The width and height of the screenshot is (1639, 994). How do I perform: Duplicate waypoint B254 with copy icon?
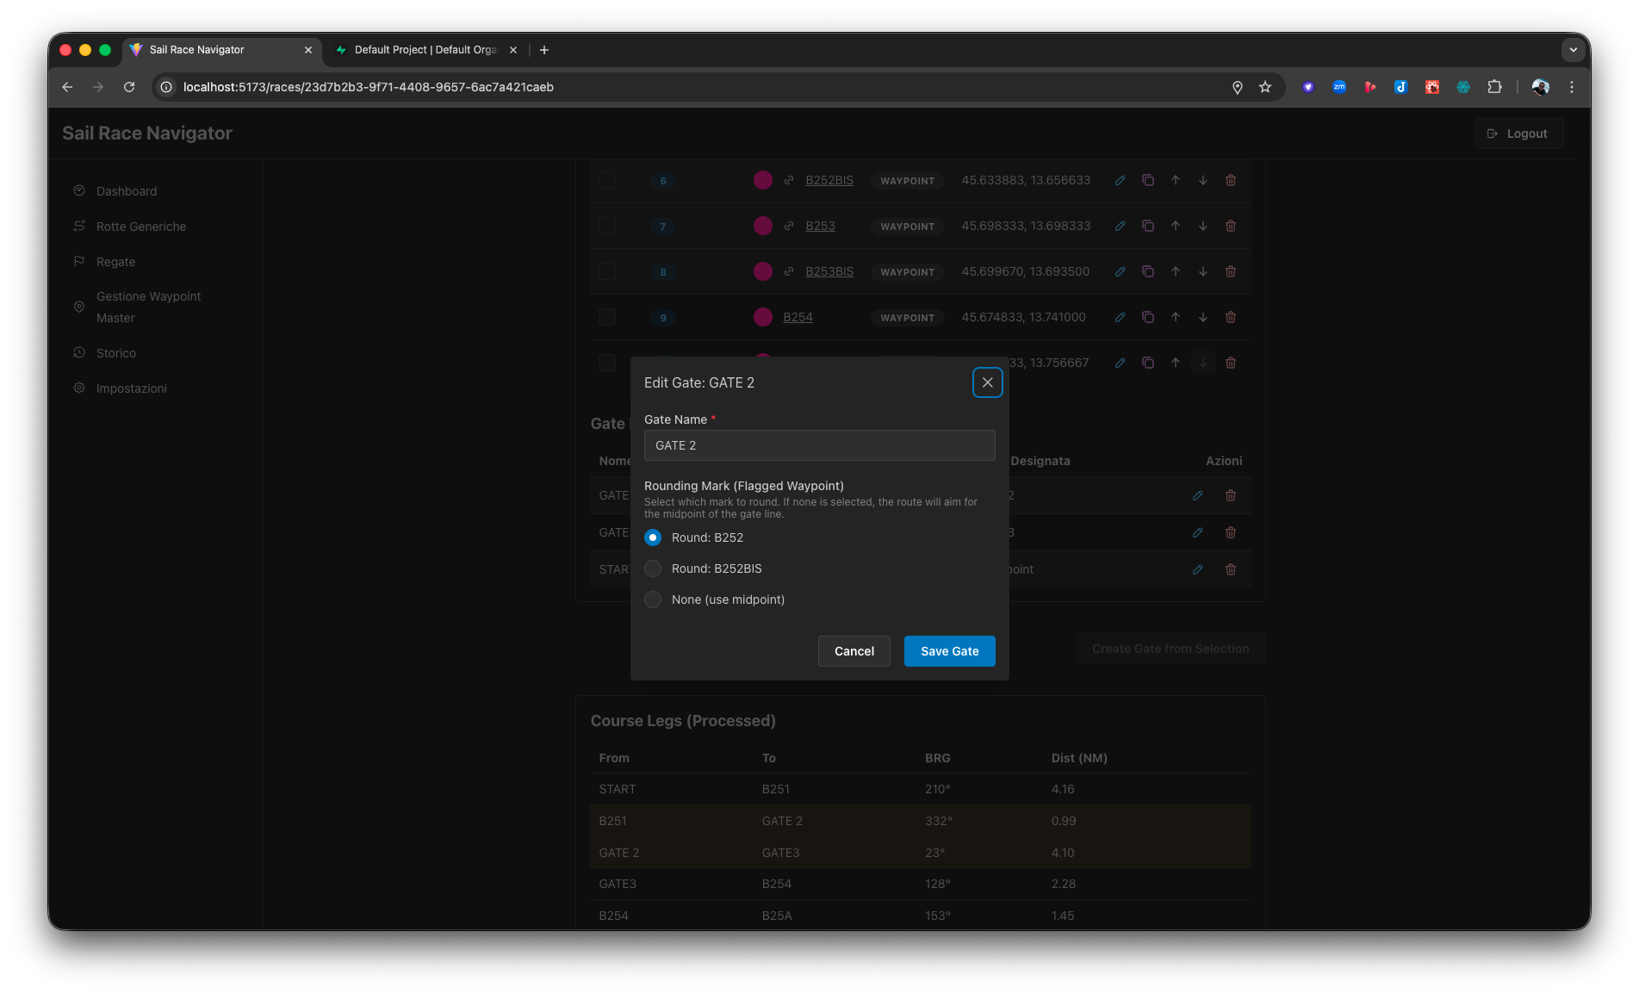tap(1147, 317)
